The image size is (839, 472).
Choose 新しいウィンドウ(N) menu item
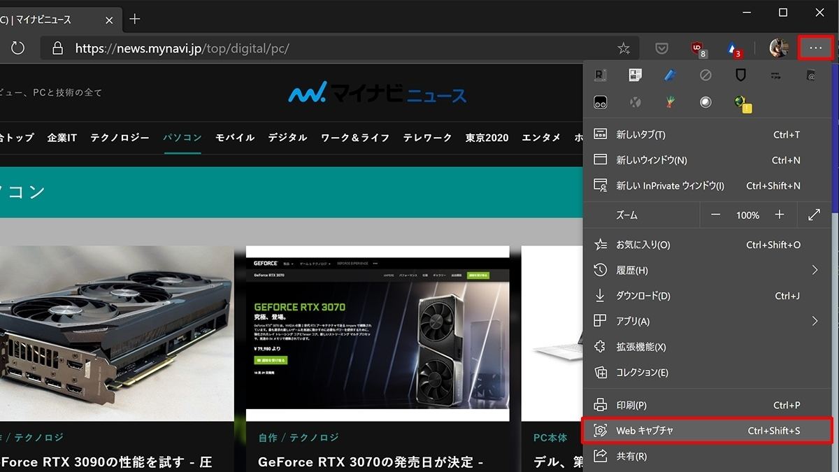pos(708,160)
